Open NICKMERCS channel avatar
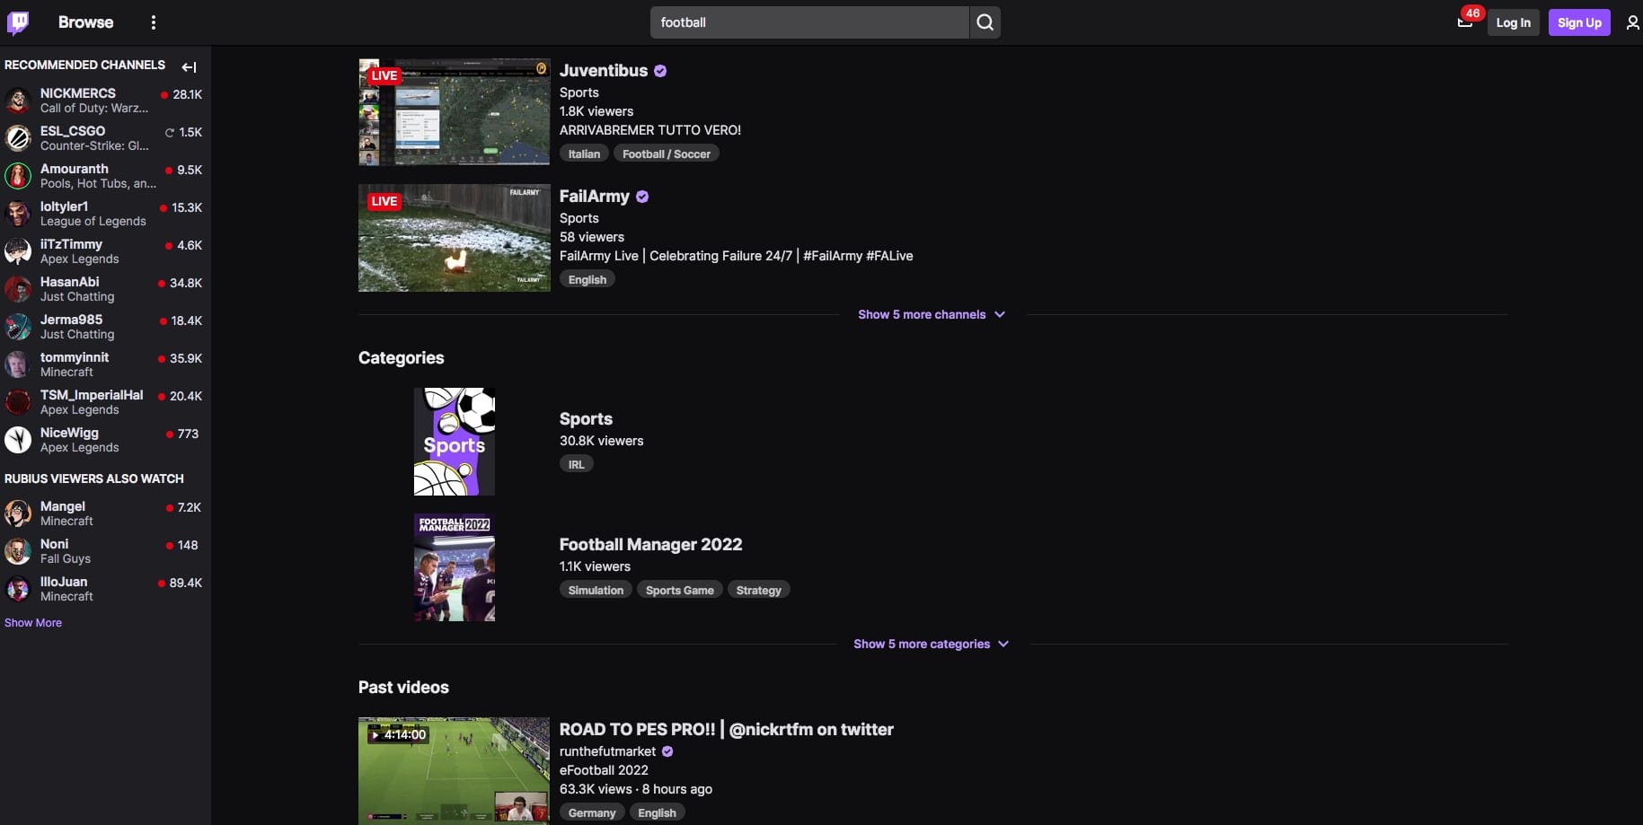This screenshot has height=825, width=1643. pos(18,101)
